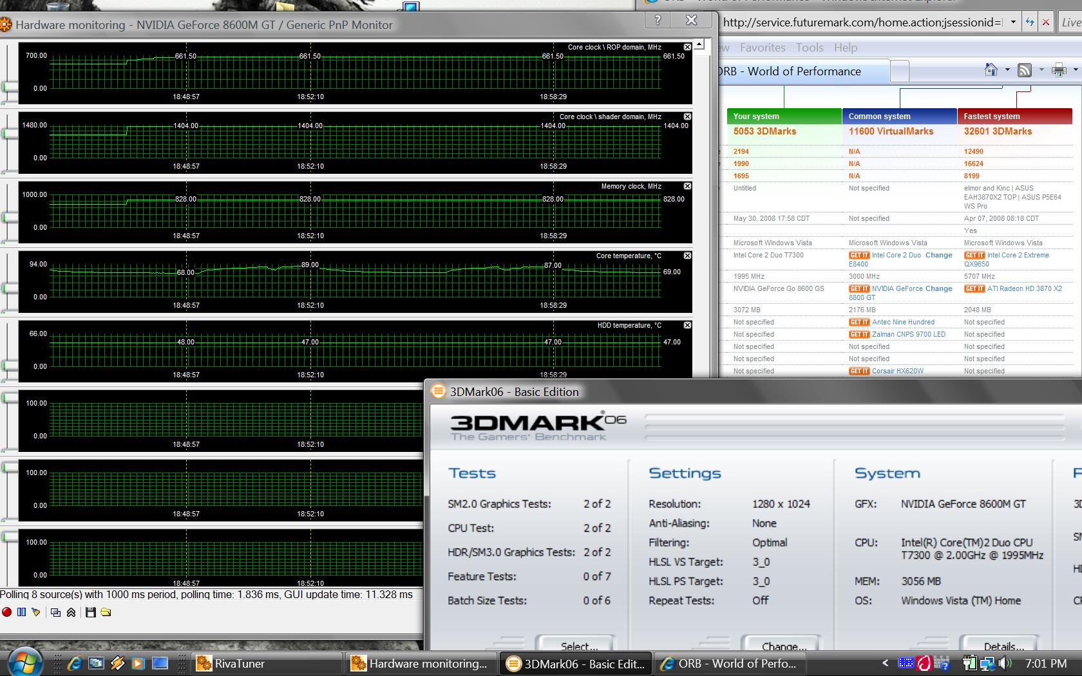Open the Feeds dropdown arrow in IE
The image size is (1082, 676).
1040,70
